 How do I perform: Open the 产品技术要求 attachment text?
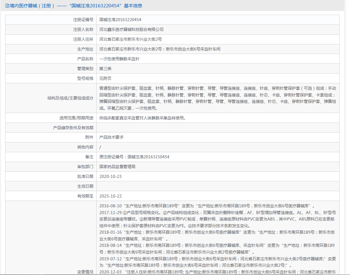click(111, 137)
